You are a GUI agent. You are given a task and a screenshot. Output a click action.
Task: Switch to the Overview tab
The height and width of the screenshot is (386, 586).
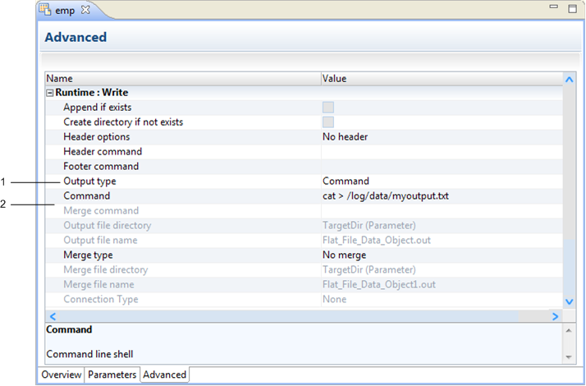click(x=61, y=375)
